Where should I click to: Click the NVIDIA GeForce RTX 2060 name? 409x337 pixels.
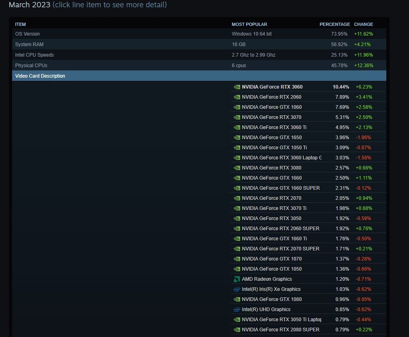pyautogui.click(x=272, y=97)
